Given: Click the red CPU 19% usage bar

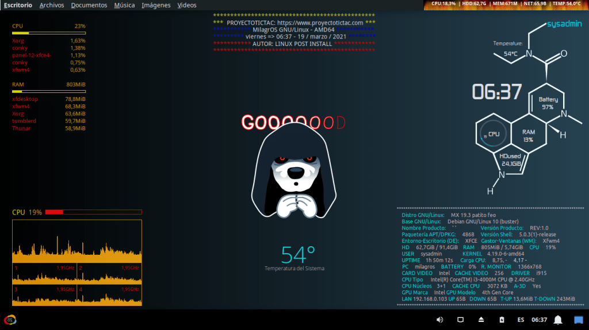Looking at the screenshot, I should 93,212.
